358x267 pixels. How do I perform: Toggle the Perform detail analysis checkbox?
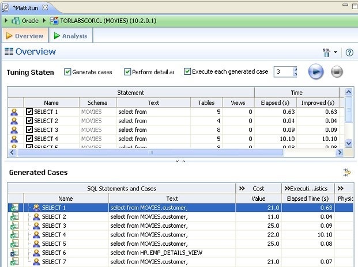point(127,72)
